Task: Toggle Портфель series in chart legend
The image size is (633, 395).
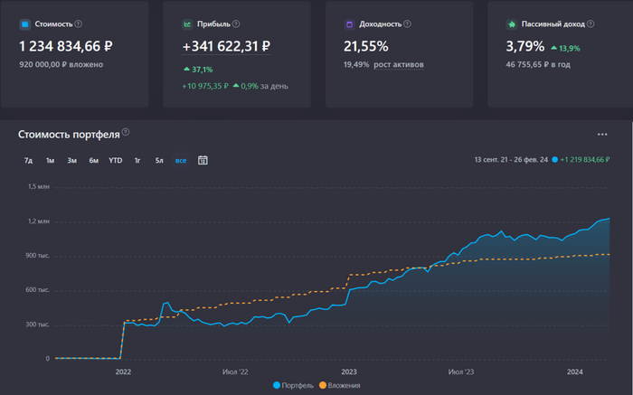Action: [x=292, y=386]
